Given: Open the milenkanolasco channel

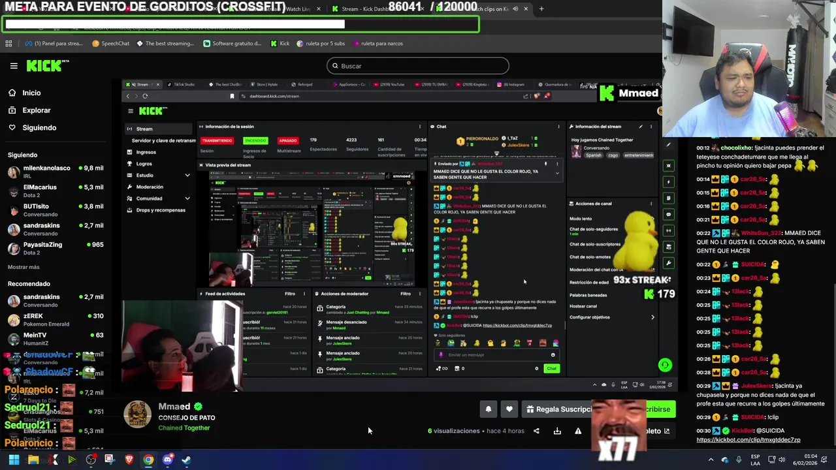Looking at the screenshot, I should [x=56, y=172].
